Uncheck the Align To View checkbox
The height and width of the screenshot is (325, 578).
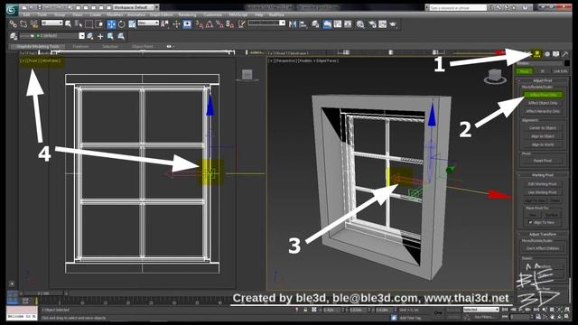(530, 223)
